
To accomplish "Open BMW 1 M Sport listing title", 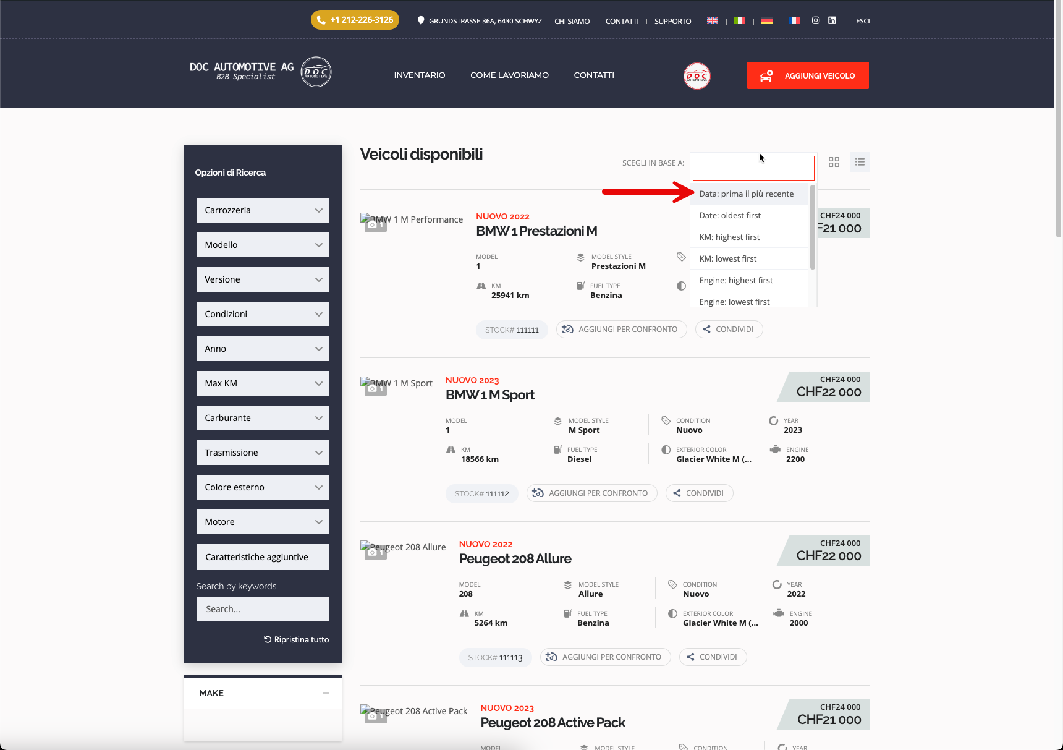I will [x=490, y=395].
